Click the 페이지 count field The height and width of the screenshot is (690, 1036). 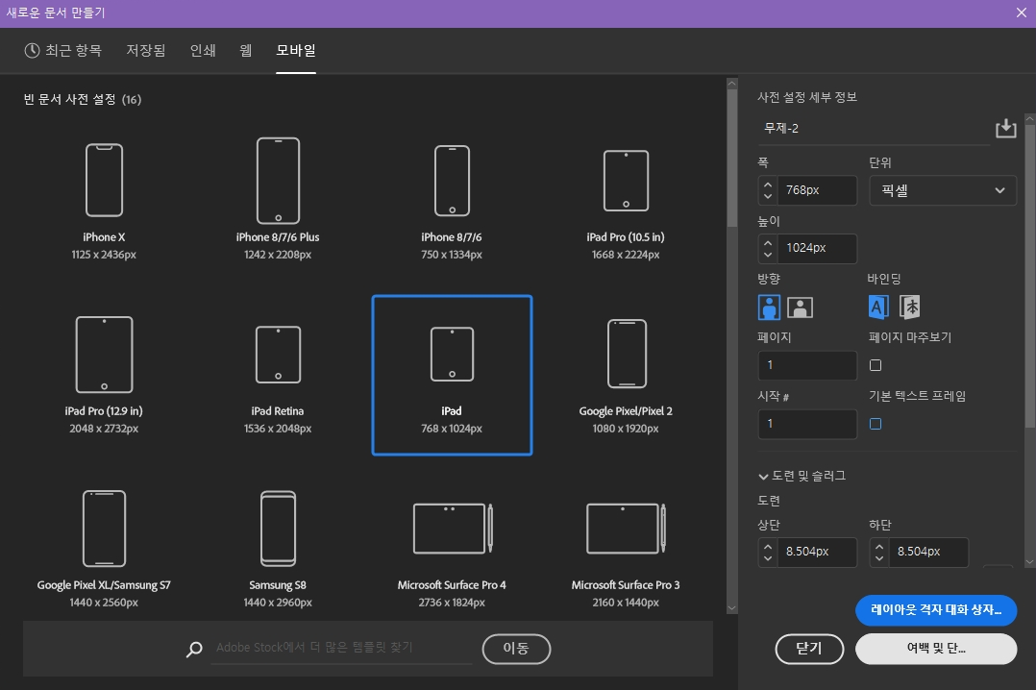point(807,365)
